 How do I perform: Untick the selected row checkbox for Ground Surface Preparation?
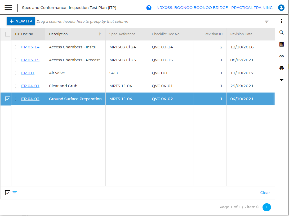8,99
